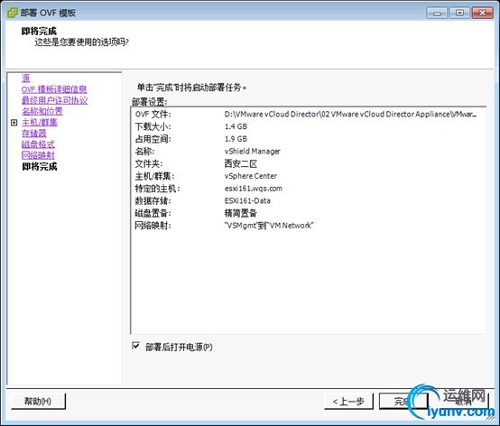This screenshot has width=500, height=426.
Task: Go to 网络映射 step
Action: coord(38,155)
